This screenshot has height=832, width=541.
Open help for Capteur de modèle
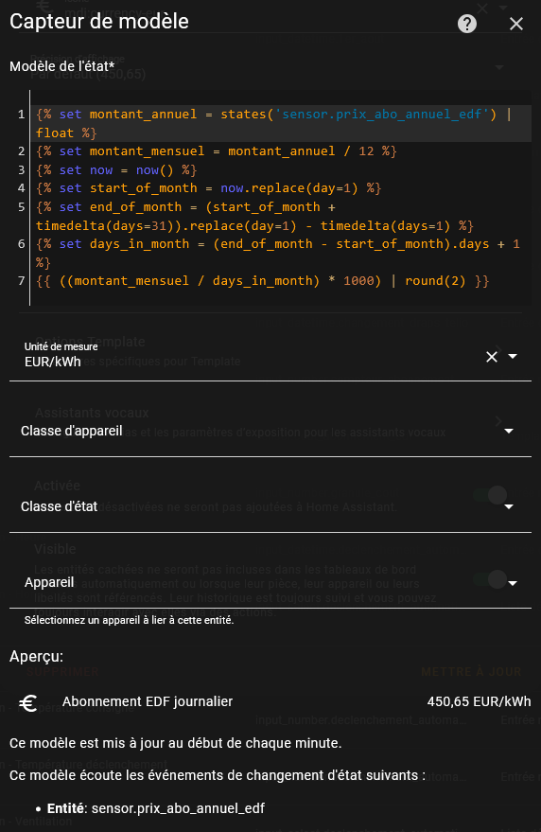point(466,24)
